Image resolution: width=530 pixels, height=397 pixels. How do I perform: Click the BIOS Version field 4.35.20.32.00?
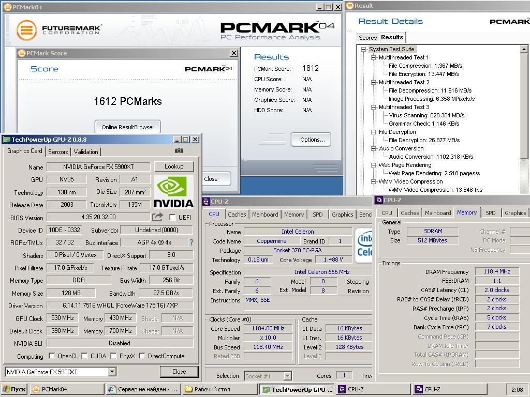(x=98, y=217)
